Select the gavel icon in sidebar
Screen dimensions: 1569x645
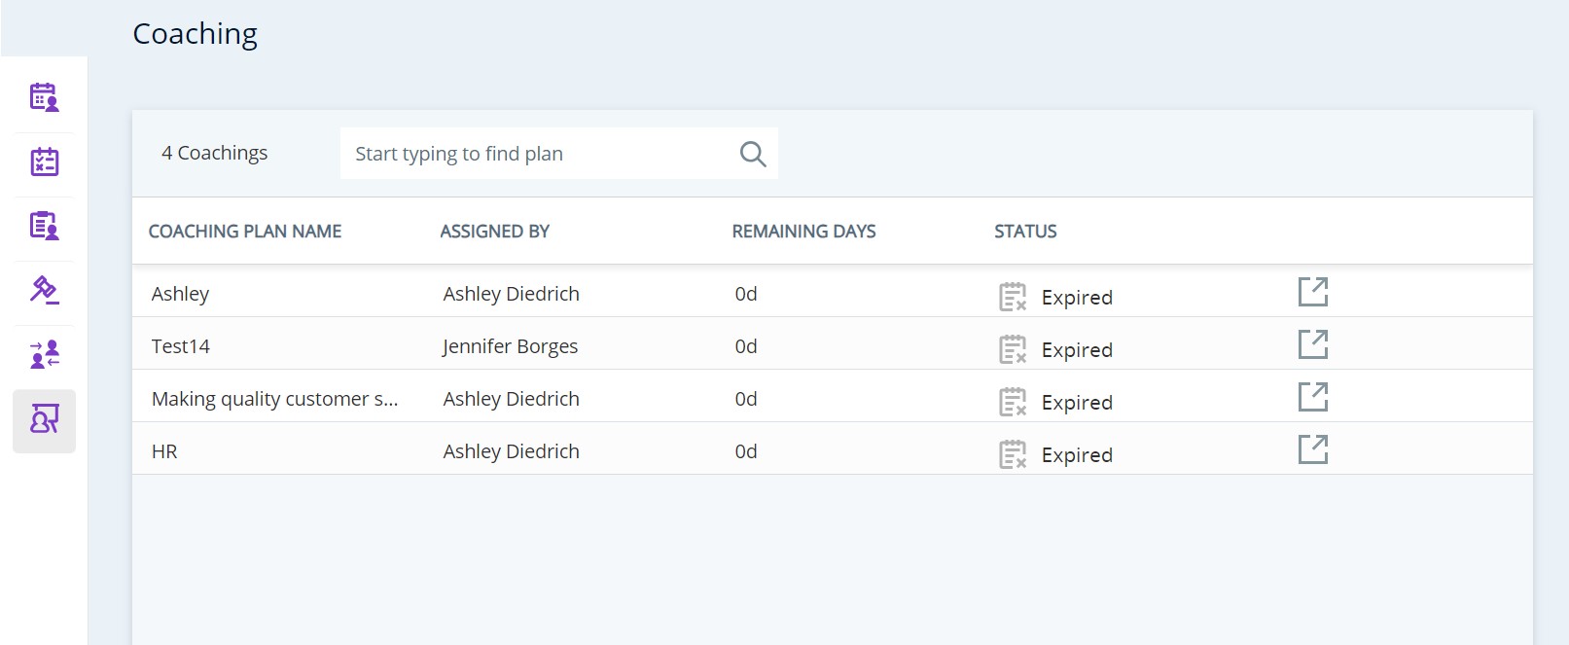44,290
